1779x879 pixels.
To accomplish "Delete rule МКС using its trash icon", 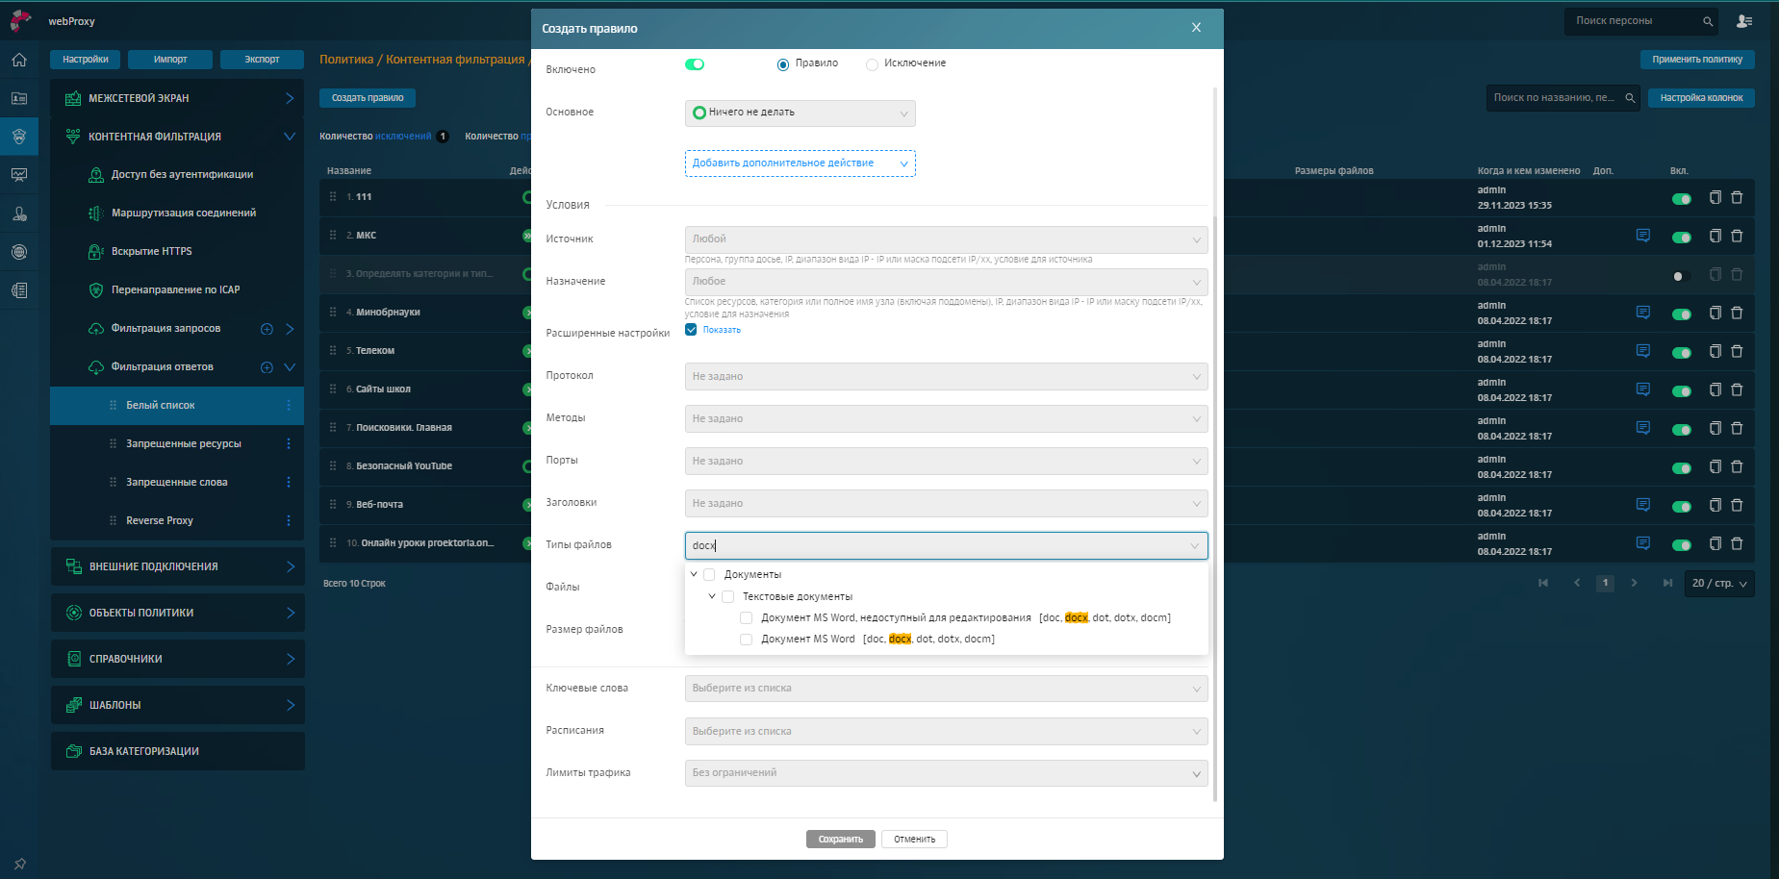I will tap(1737, 236).
